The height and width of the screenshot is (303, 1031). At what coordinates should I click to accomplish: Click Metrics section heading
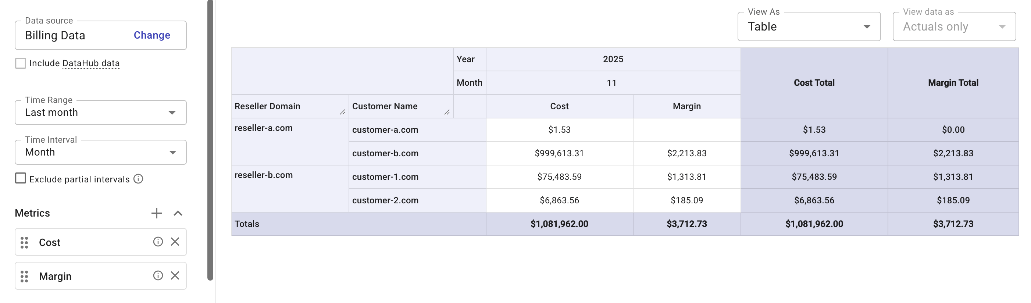tap(32, 213)
